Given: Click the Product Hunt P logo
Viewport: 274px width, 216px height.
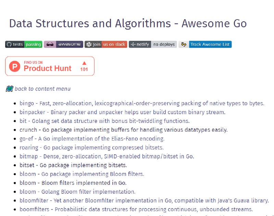Looking at the screenshot, I should [x=15, y=66].
